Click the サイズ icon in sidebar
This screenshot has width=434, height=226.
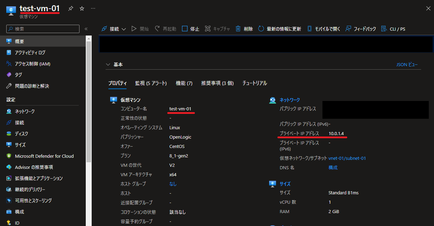9,145
